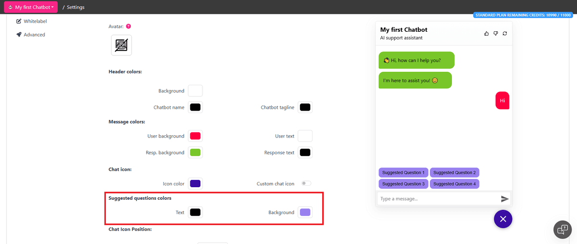Screen dimensions: 577x244
Task: Click the pink help question mark beside Avatar
Action: (x=128, y=26)
